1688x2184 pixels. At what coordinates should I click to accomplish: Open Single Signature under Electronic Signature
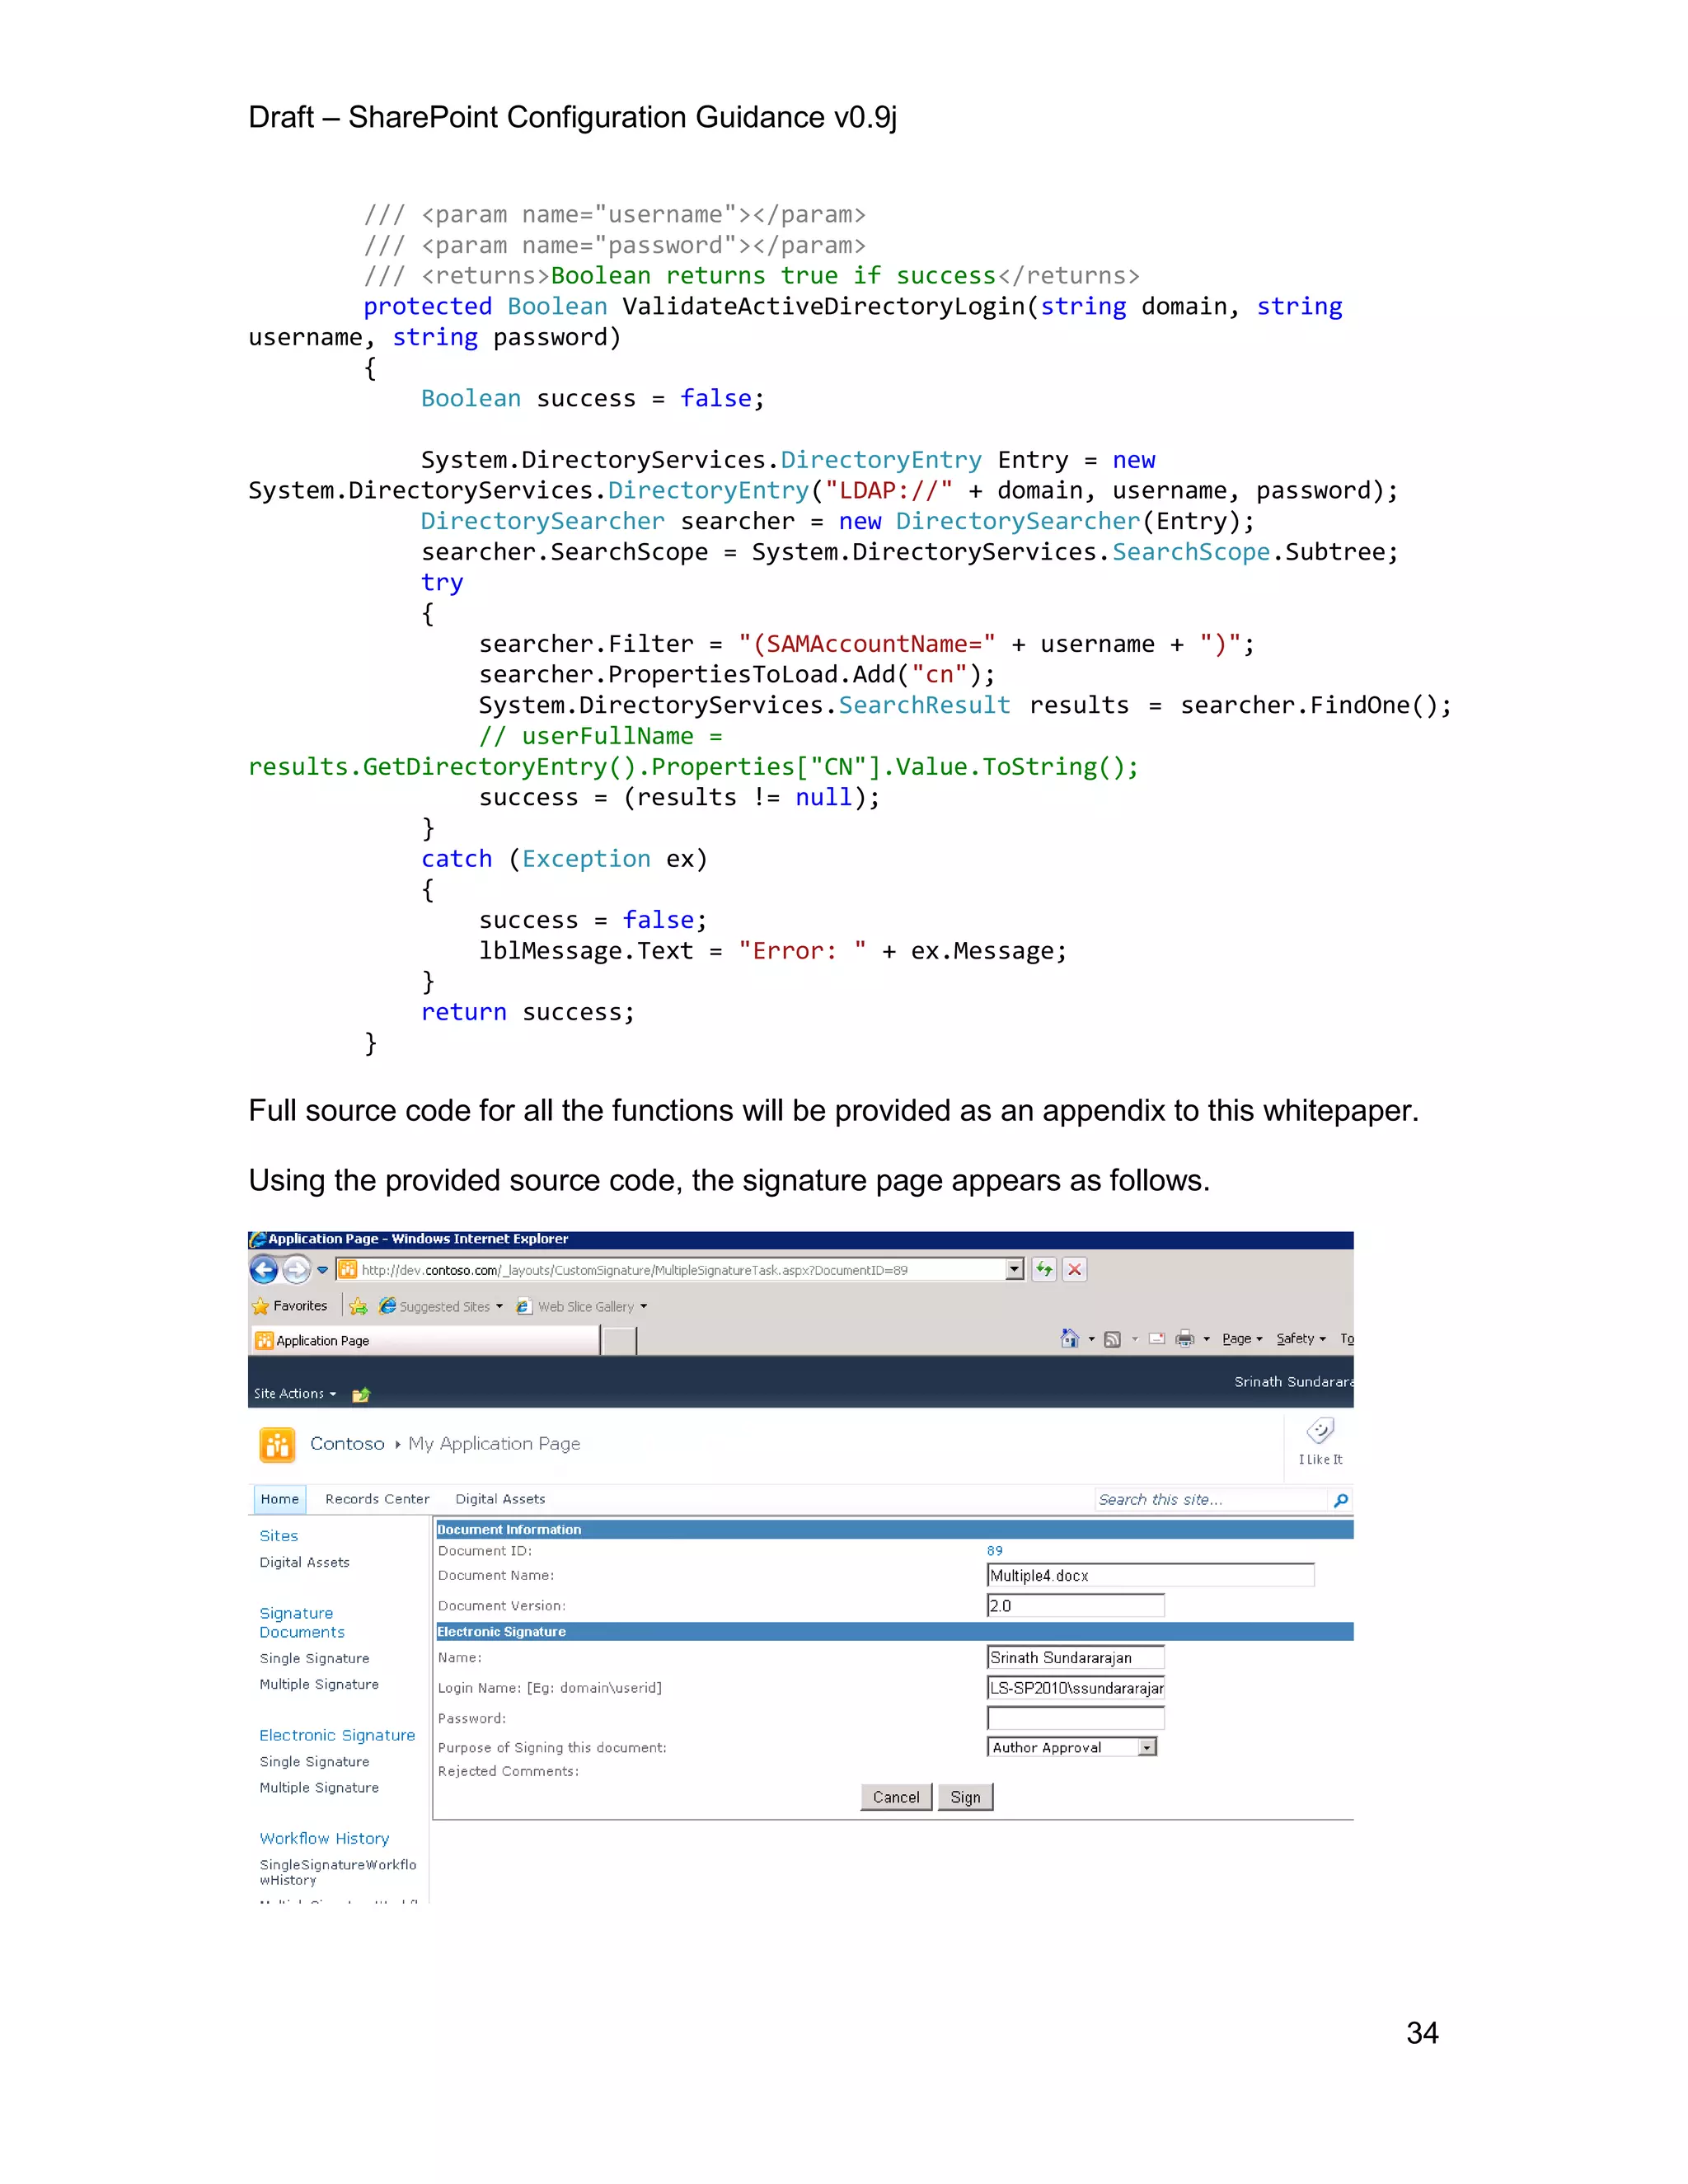point(314,1761)
